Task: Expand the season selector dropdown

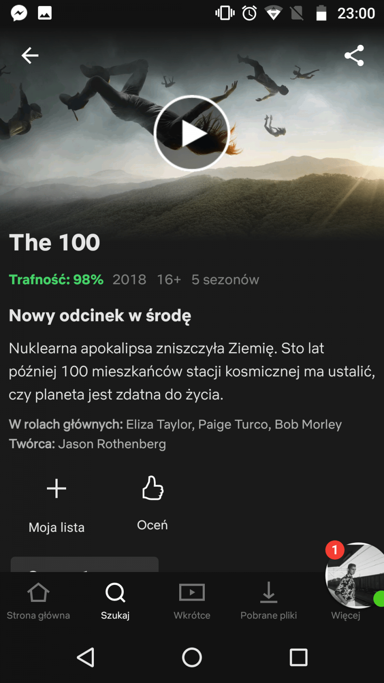Action: tap(84, 564)
